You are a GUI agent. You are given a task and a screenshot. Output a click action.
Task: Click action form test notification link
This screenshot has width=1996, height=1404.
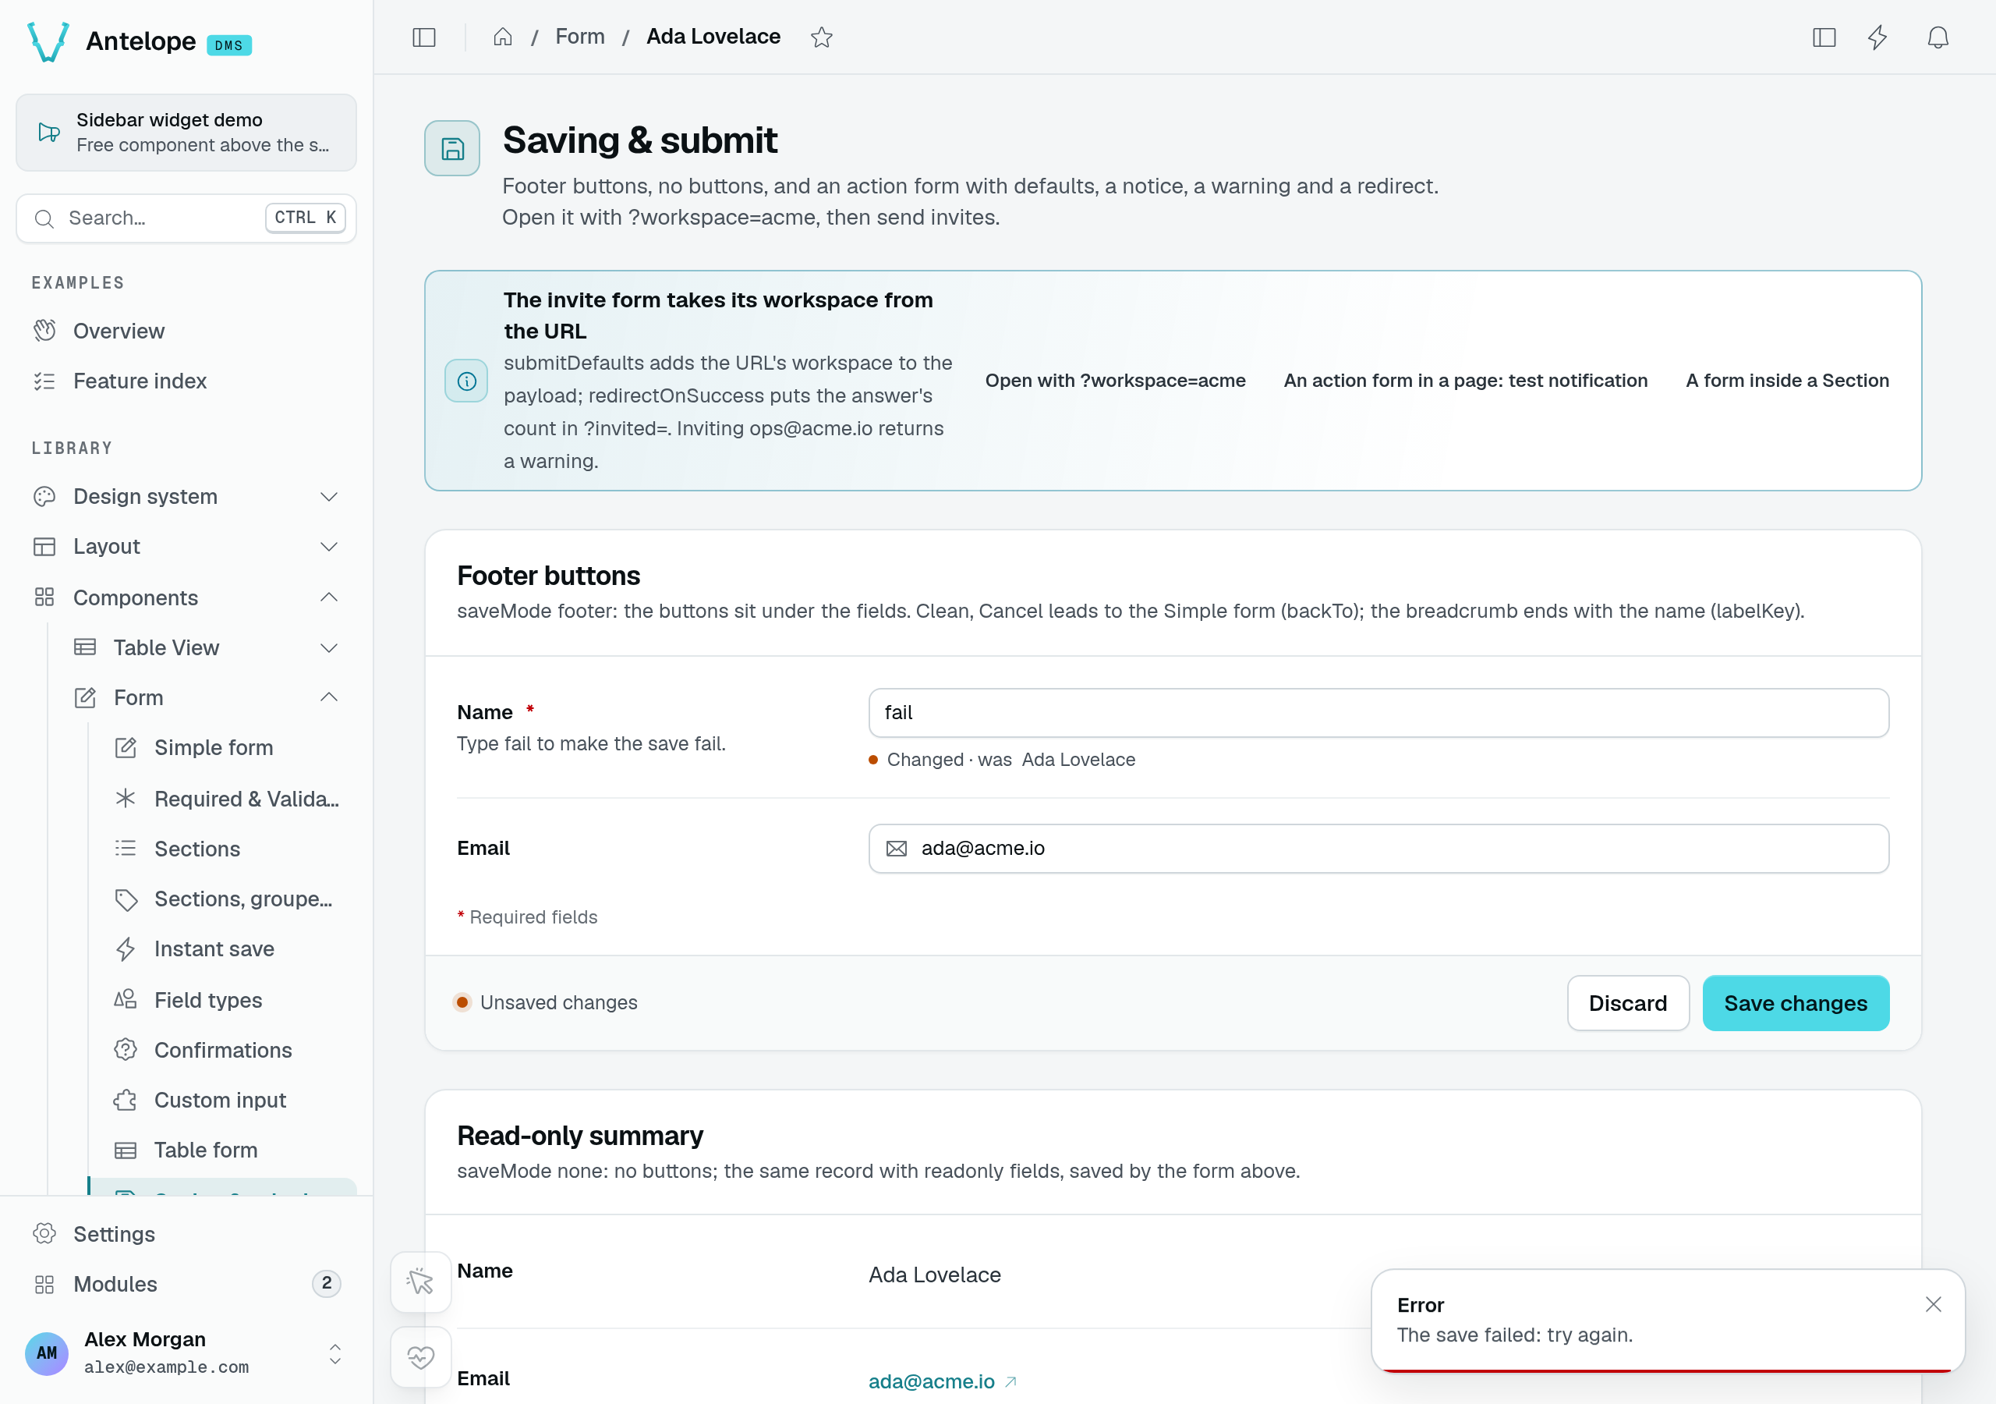coord(1466,381)
